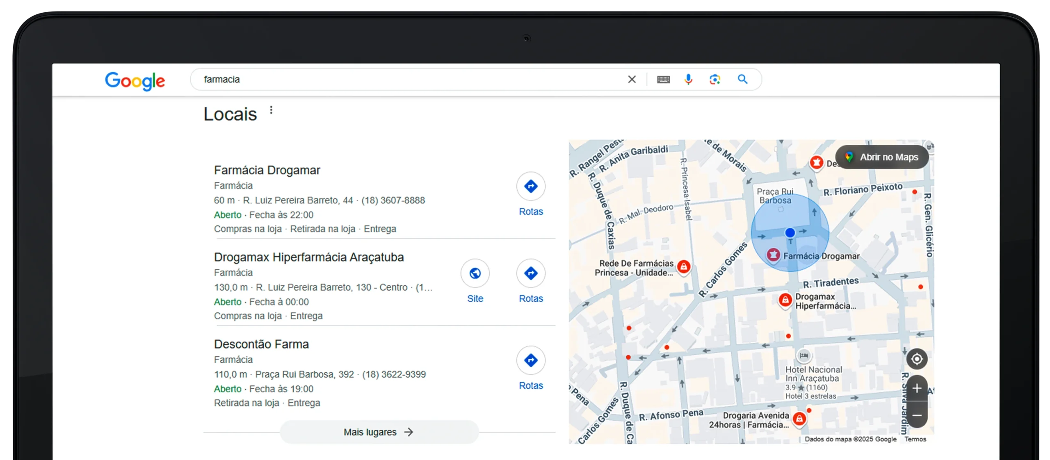Click the Termos link on map
The height and width of the screenshot is (460, 1050).
pyautogui.click(x=915, y=439)
